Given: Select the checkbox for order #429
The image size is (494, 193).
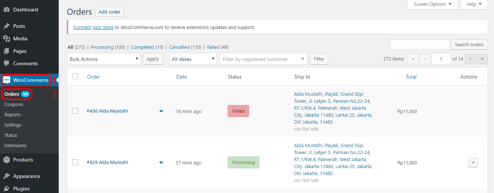Looking at the screenshot, I should click(x=75, y=162).
